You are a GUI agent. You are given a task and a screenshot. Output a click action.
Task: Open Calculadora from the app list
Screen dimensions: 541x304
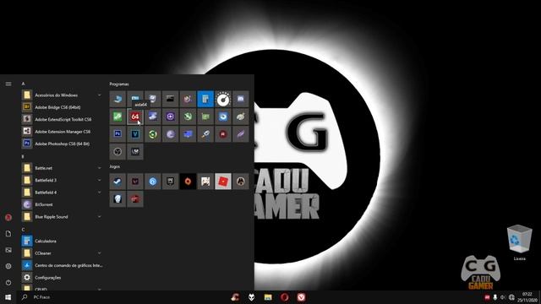tap(62, 241)
